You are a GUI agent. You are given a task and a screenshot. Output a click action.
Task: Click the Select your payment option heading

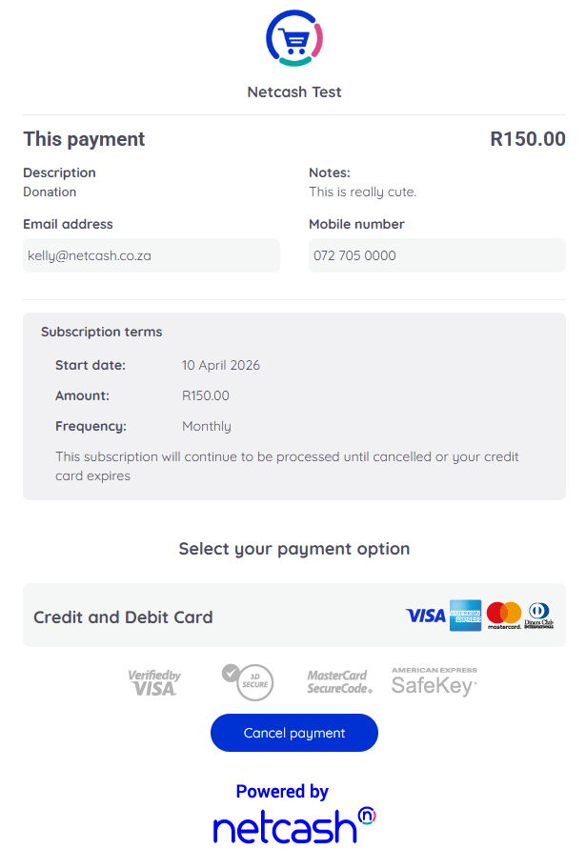[x=294, y=549]
